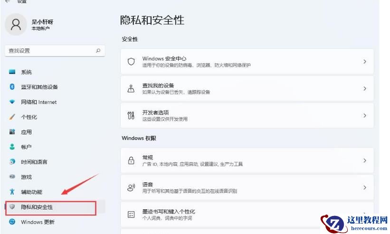
Task: Open 墨迹书写和键入个性化 entry
Action: (247, 215)
